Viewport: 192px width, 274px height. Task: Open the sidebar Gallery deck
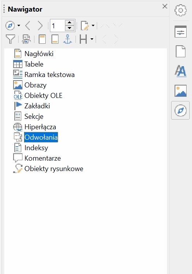coord(180,91)
